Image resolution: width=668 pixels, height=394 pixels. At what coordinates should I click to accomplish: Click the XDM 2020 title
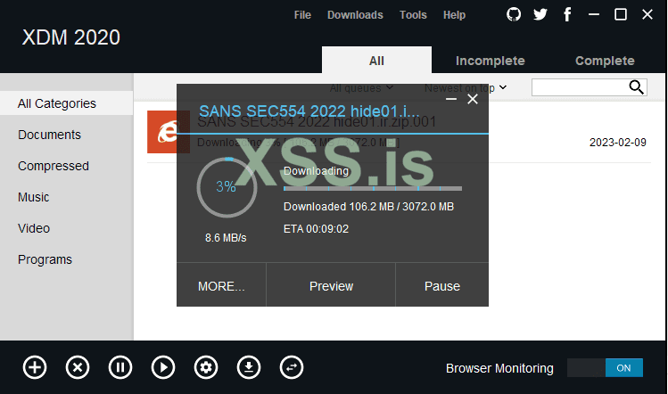71,37
